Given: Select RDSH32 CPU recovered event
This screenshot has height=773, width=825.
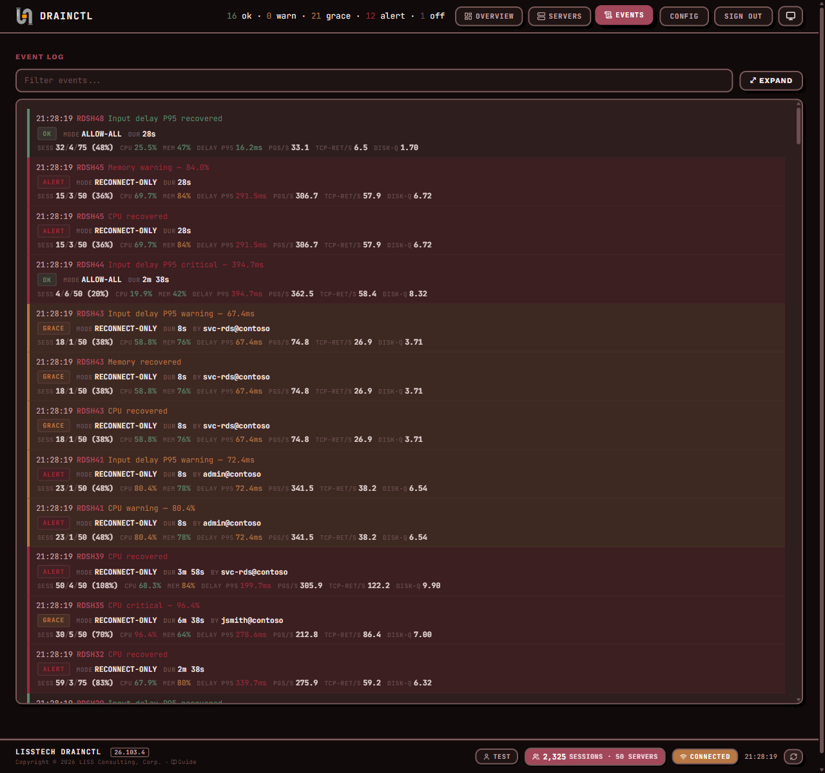Looking at the screenshot, I should tap(406, 669).
